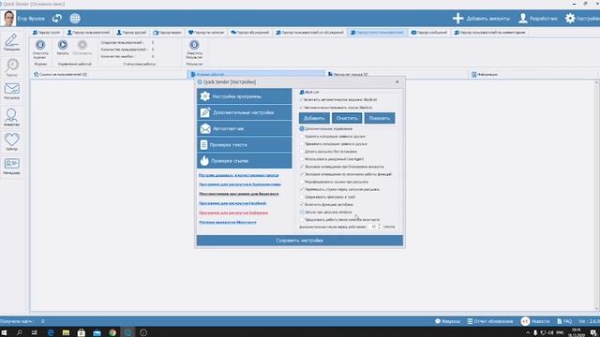Viewport: 600px width, 337px height.
Task: Open the Публикации section in the left sidebar
Action: [x=11, y=42]
